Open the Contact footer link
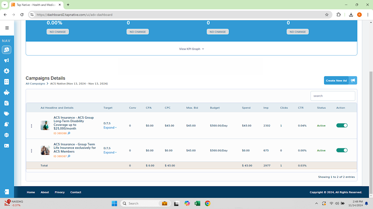The image size is (373, 209). (76, 192)
